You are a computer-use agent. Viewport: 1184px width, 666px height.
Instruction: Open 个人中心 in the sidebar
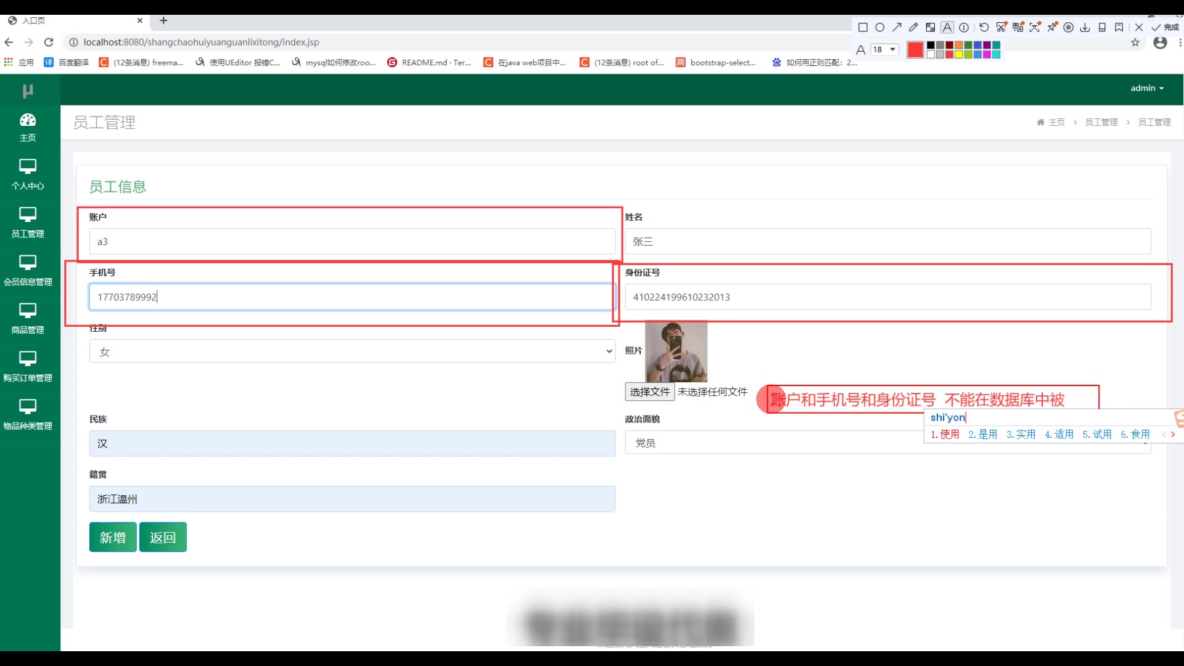click(28, 175)
